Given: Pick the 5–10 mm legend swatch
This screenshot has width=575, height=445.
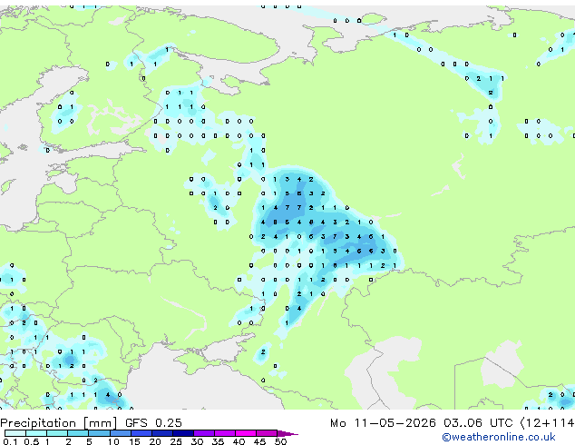Looking at the screenshot, I should [x=100, y=433].
